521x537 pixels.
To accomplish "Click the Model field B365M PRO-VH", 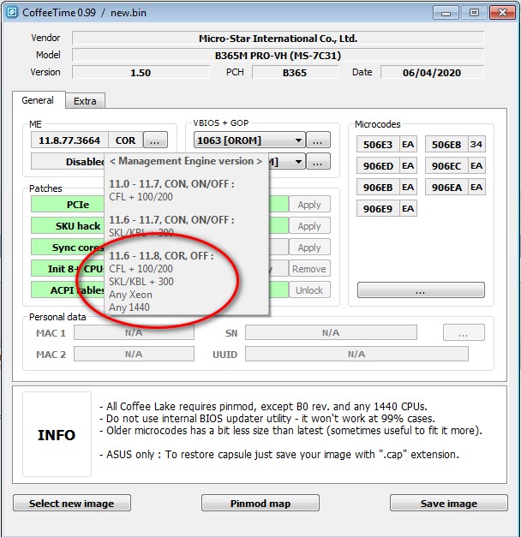I will (x=278, y=55).
